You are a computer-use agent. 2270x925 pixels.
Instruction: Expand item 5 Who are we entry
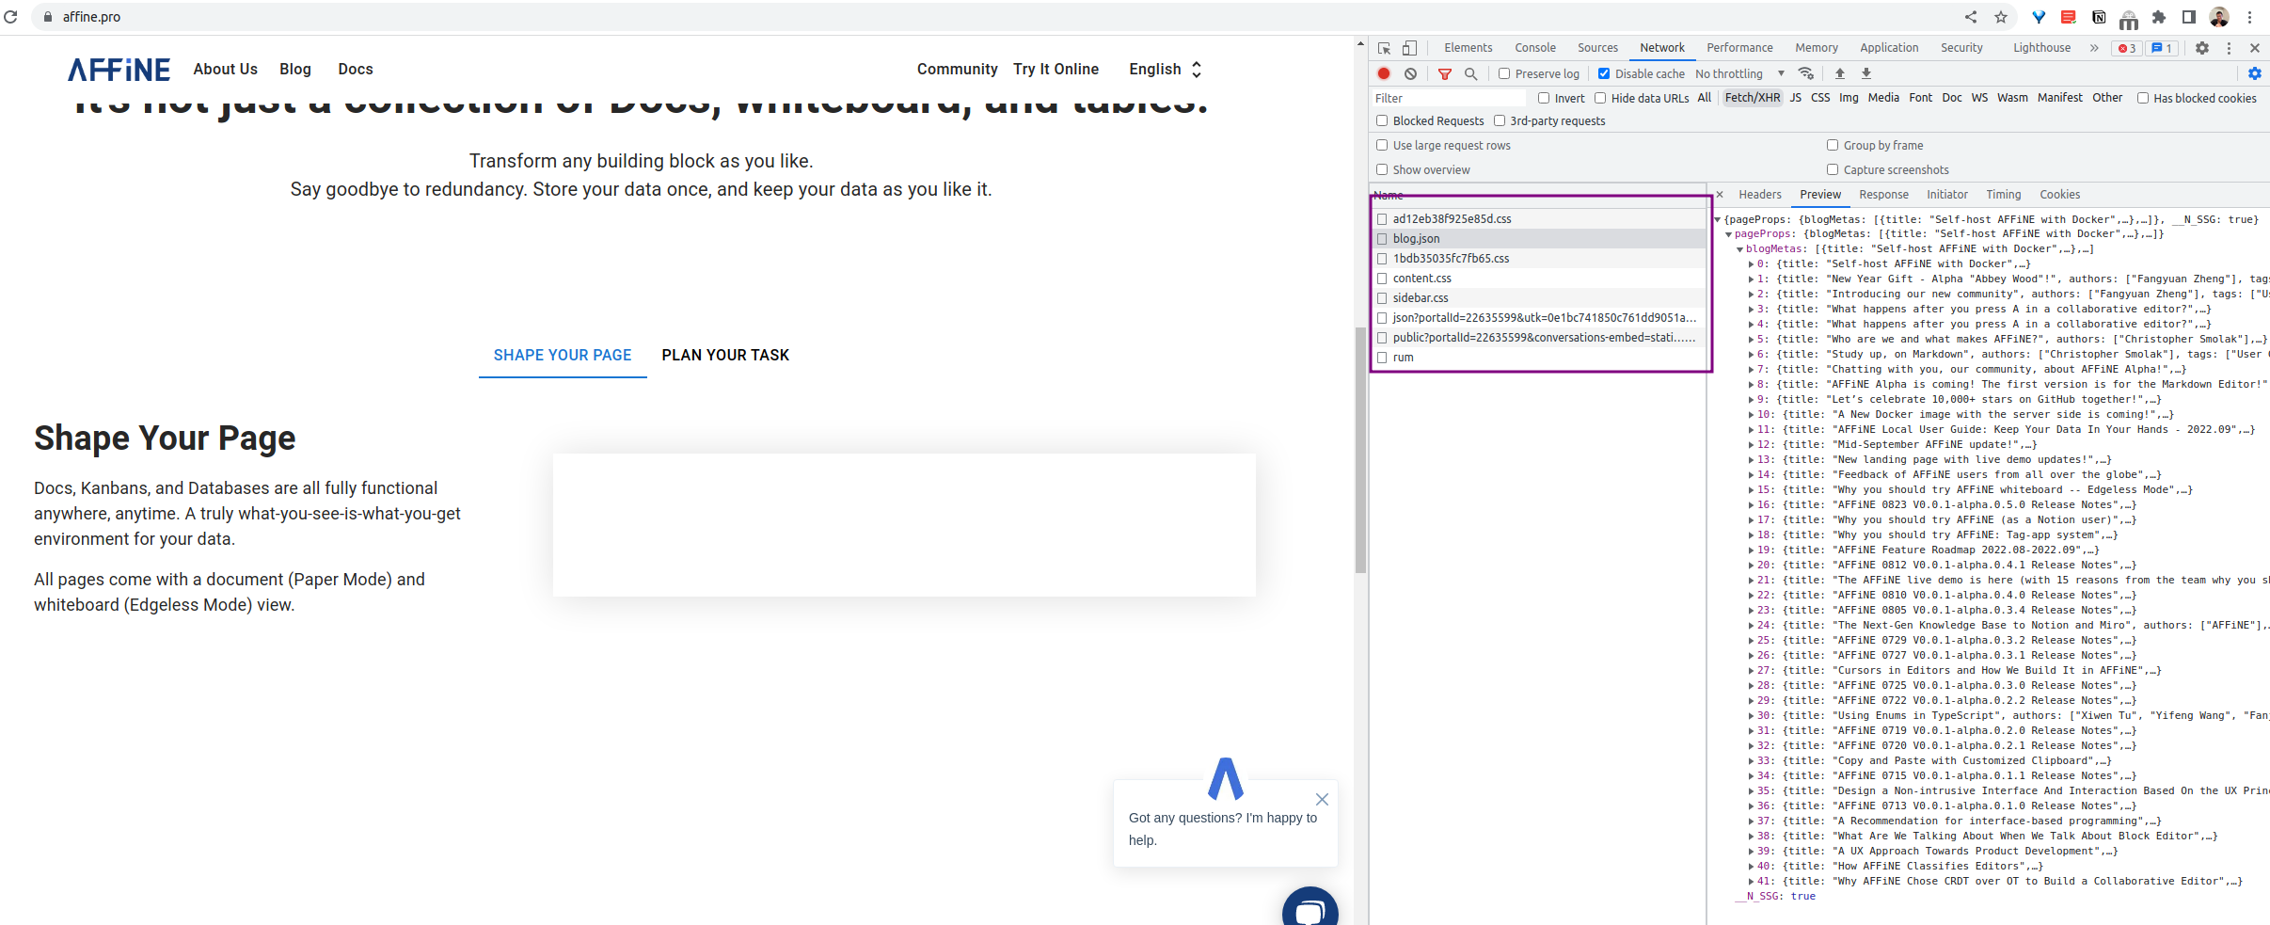point(1751,340)
